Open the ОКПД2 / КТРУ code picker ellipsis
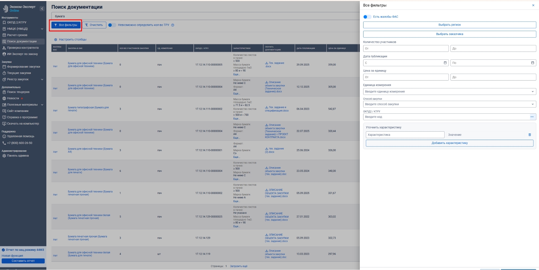The width and height of the screenshot is (539, 270). 532,117
